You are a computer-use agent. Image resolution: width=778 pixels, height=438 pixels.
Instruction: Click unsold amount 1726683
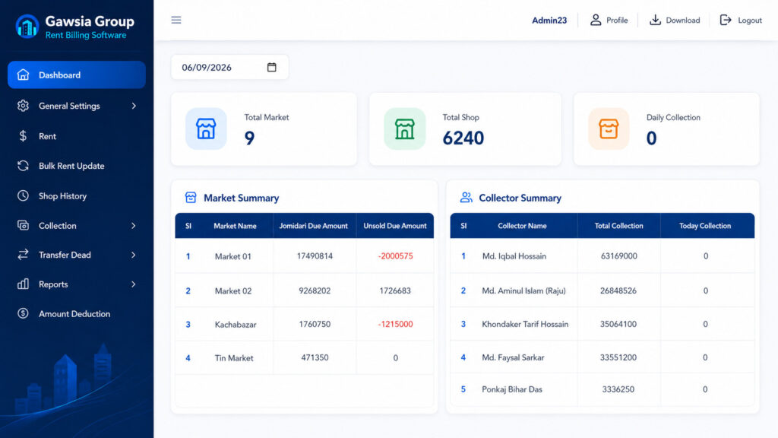click(395, 291)
